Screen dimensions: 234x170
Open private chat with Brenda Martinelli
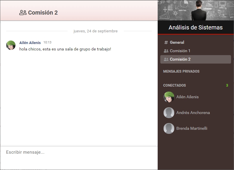192,129
